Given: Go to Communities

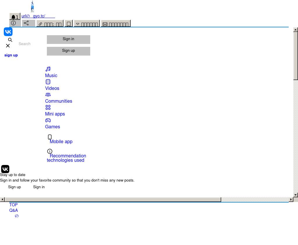Looking at the screenshot, I should 58,101.
